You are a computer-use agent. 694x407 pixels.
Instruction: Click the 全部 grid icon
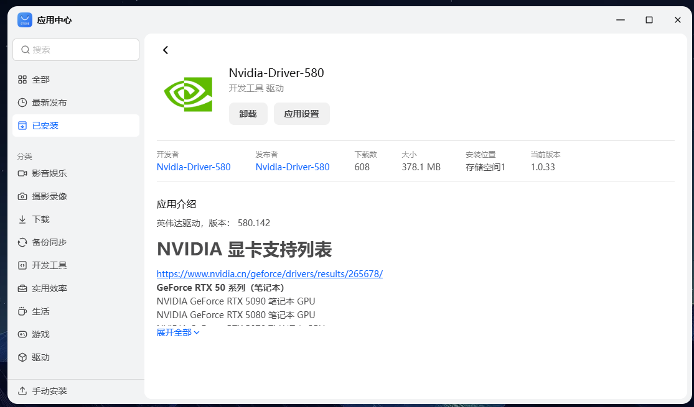(22, 80)
